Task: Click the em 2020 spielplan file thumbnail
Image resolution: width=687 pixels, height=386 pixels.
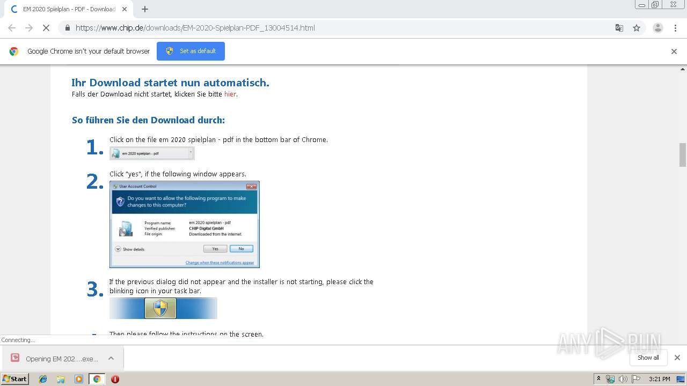Action: tap(152, 153)
